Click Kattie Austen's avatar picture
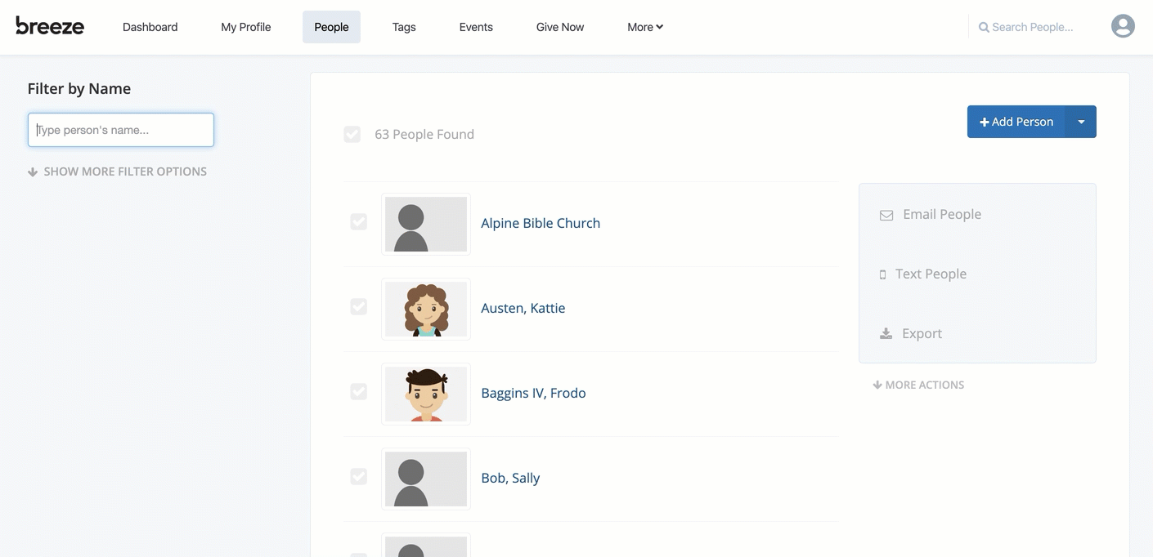Image resolution: width=1153 pixels, height=557 pixels. coord(426,309)
